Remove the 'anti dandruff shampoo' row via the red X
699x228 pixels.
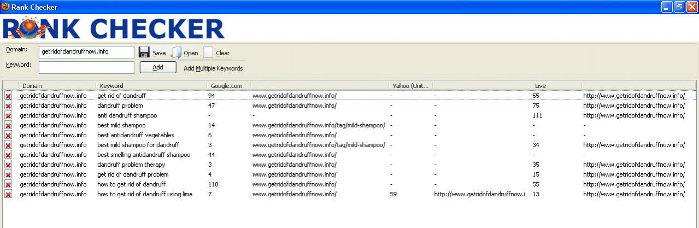[8, 115]
